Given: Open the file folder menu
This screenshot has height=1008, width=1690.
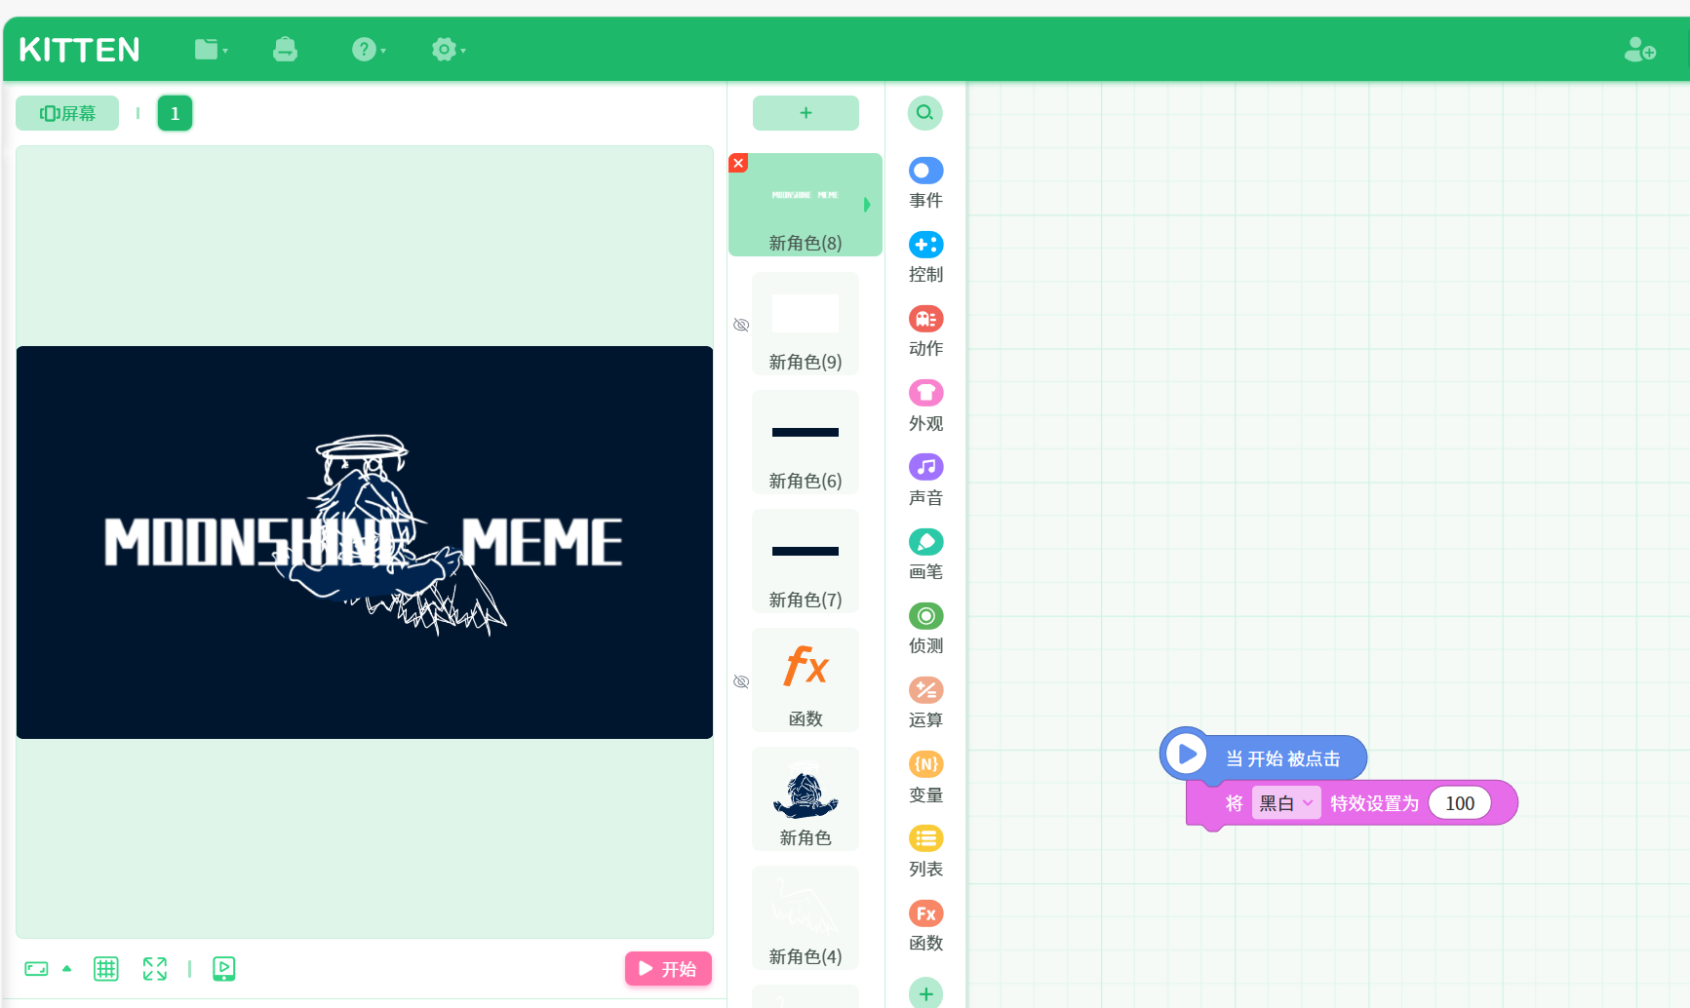Looking at the screenshot, I should [x=211, y=50].
